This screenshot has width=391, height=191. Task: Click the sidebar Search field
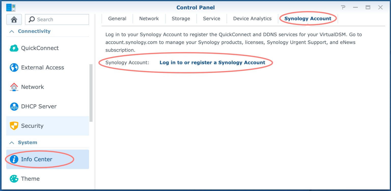coord(57,20)
